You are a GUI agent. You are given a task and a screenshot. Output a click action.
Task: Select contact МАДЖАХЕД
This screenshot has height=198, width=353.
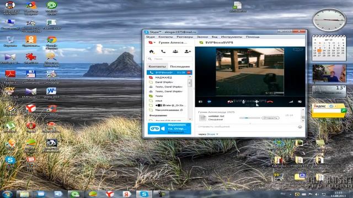point(167,78)
